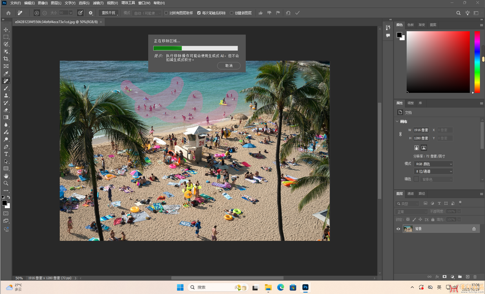Enable the 对所有图层取样 checkbox
The height and width of the screenshot is (294, 485).
click(x=166, y=13)
